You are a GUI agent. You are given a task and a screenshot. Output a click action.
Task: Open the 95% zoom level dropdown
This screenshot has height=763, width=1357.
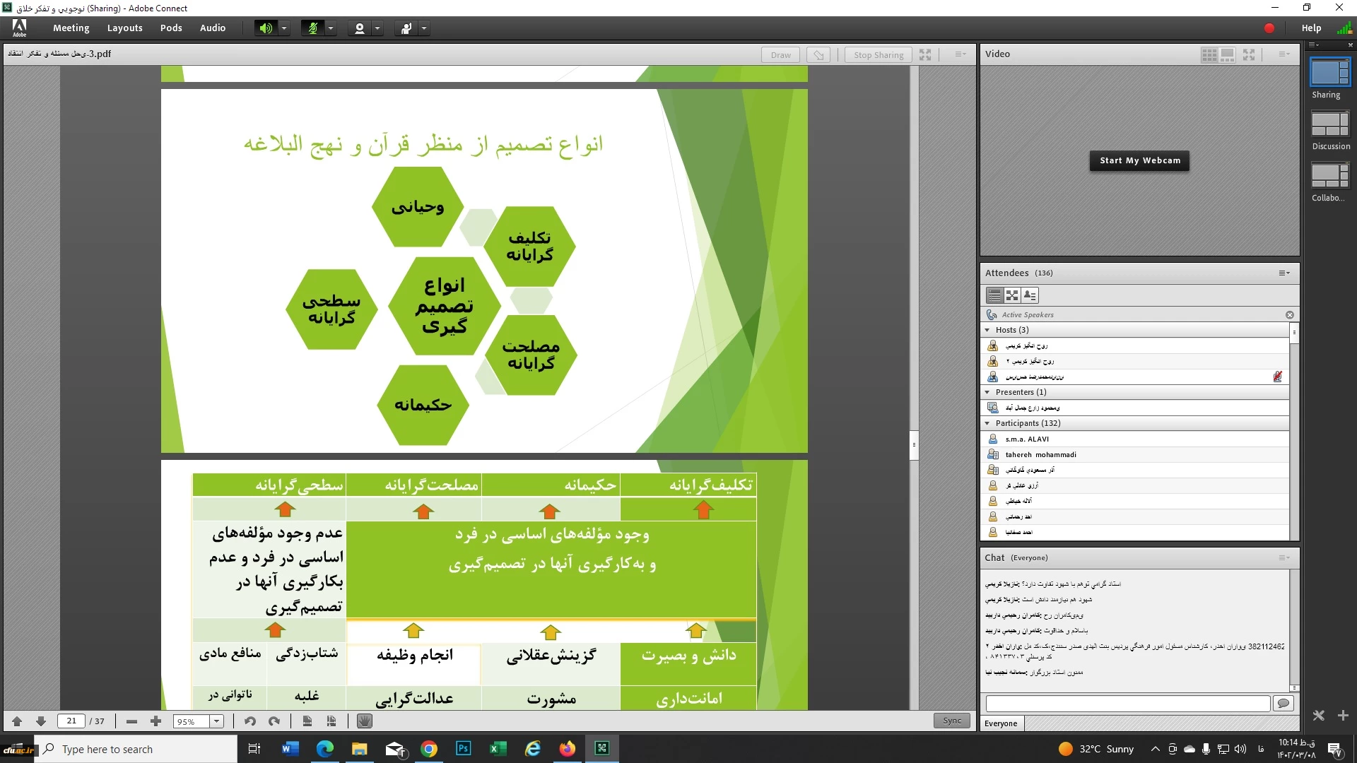(217, 721)
